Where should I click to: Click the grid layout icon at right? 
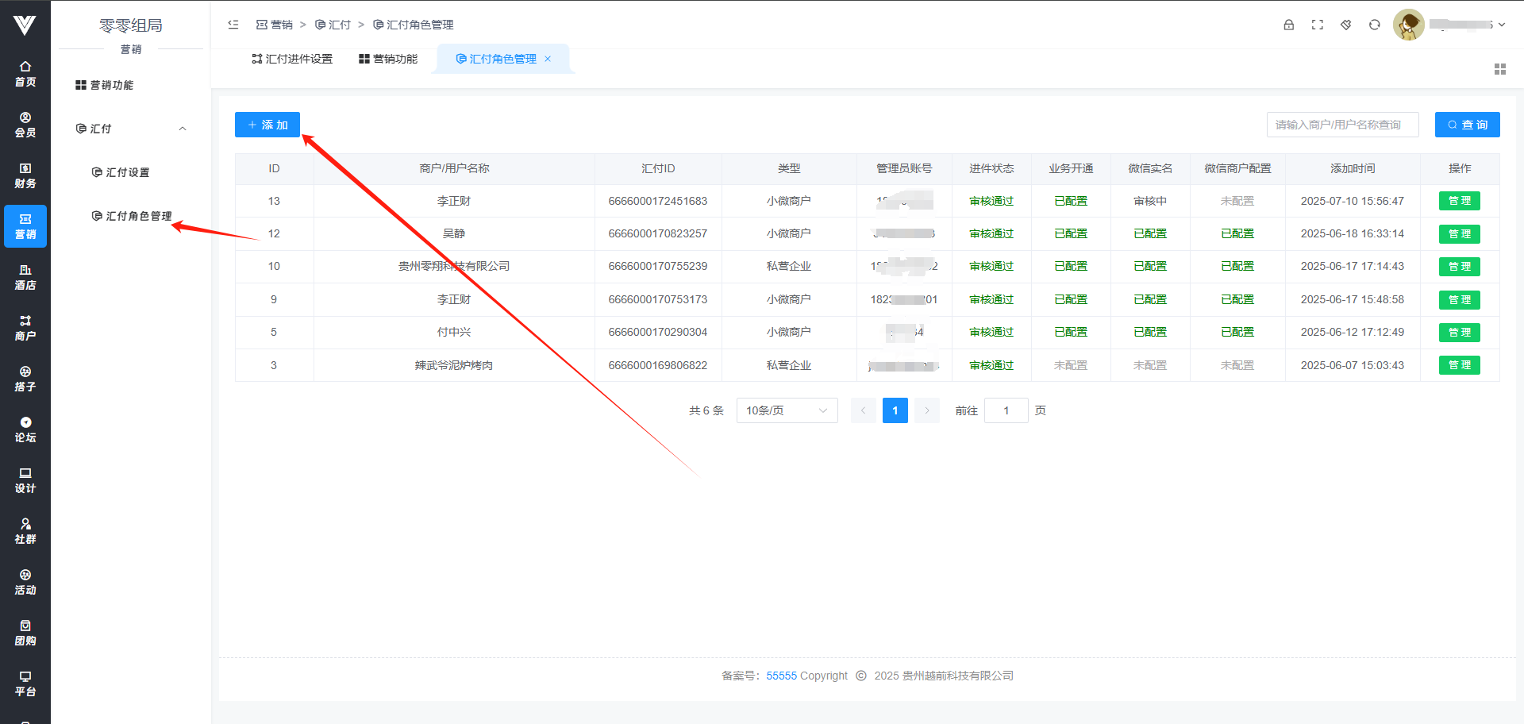[1499, 69]
